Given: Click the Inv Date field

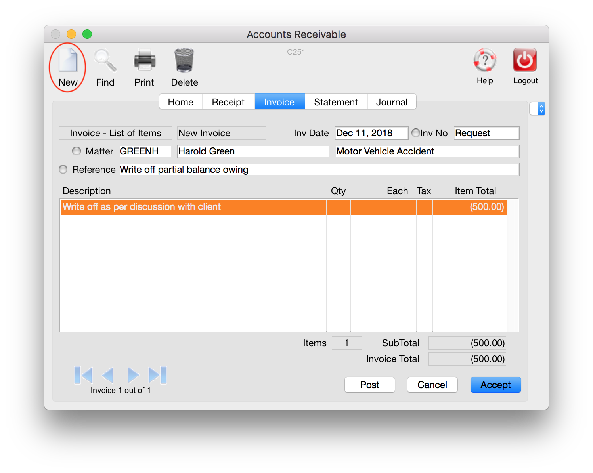Looking at the screenshot, I should click(x=371, y=133).
